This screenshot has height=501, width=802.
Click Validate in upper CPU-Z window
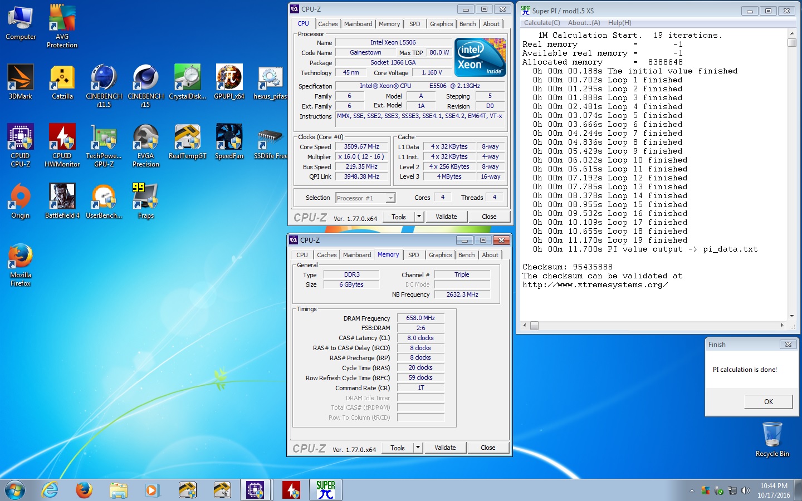[446, 217]
